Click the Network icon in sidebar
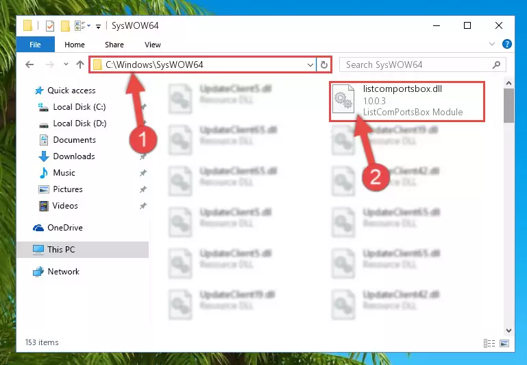The width and height of the screenshot is (527, 365). [x=38, y=272]
